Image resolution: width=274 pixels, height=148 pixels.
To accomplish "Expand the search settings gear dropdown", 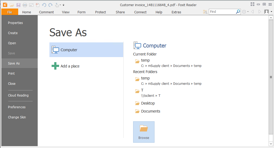I will click(245, 12).
